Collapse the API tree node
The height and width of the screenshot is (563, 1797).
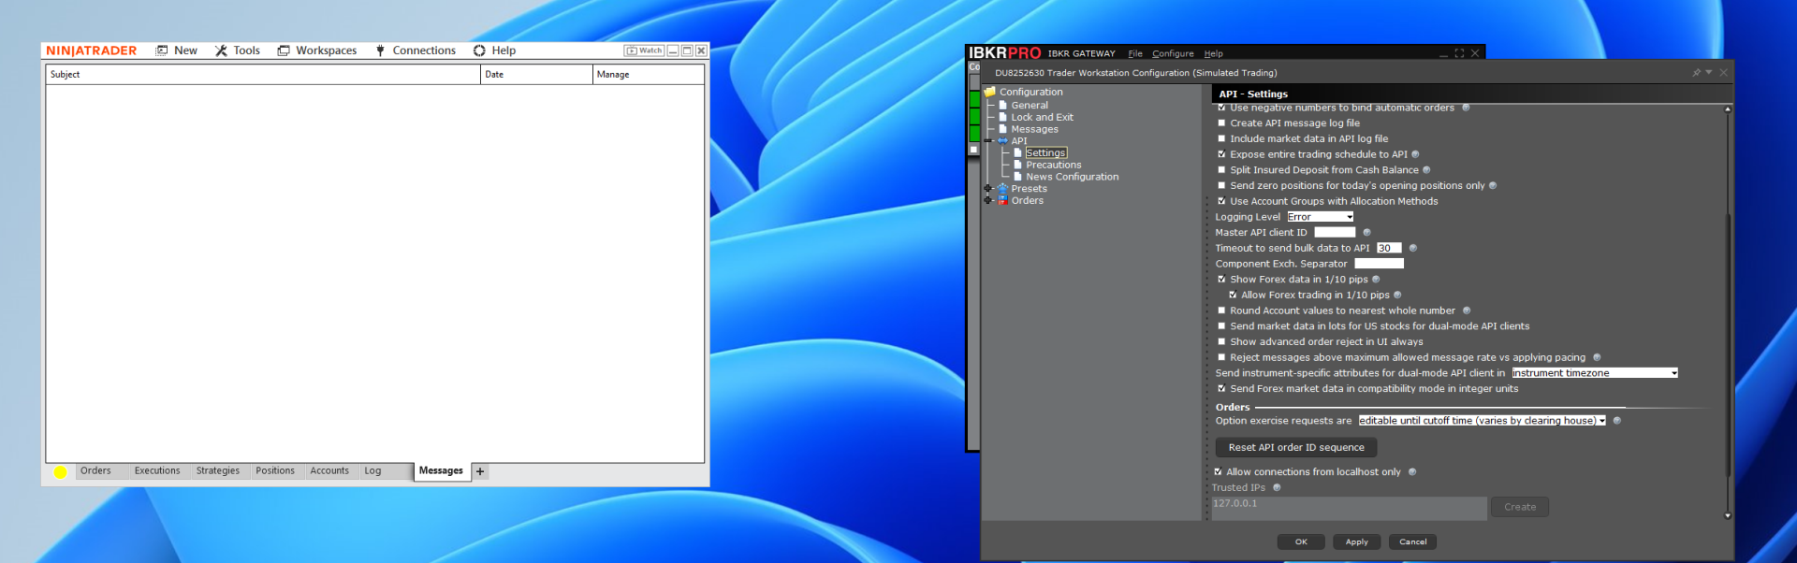(x=987, y=141)
